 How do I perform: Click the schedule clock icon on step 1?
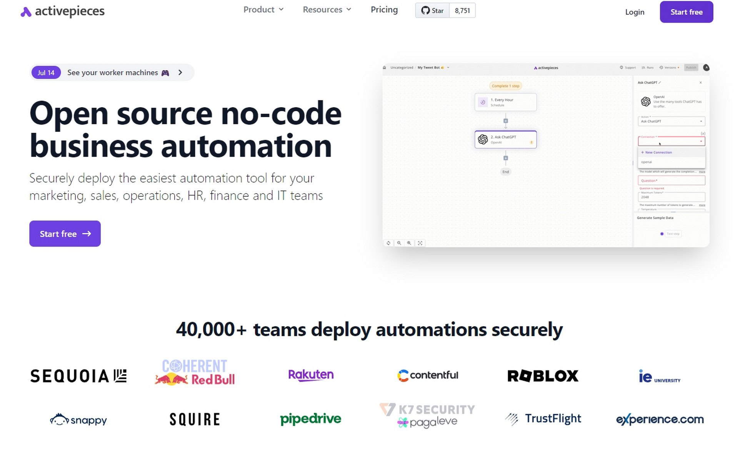pyautogui.click(x=483, y=102)
